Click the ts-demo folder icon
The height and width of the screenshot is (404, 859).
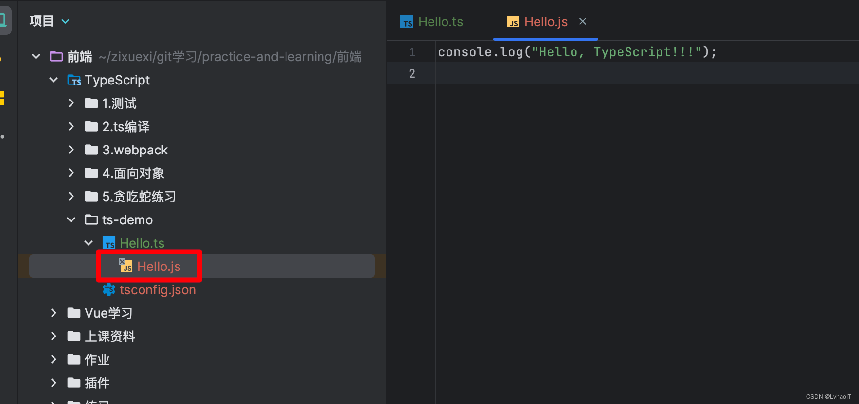[x=91, y=219]
